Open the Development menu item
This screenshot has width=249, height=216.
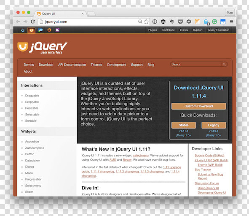tap(117, 65)
